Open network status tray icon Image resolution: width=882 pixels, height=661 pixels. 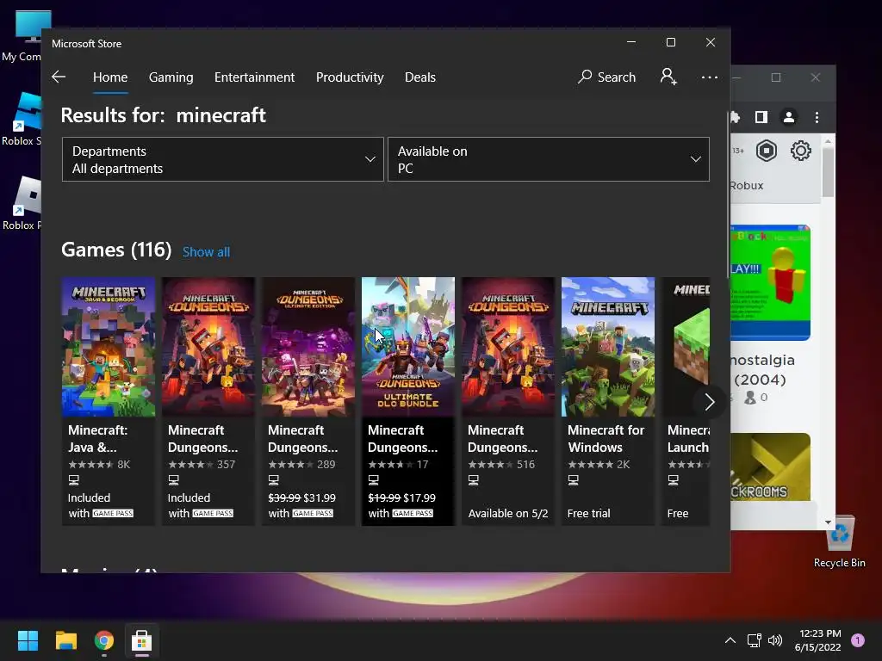754,640
